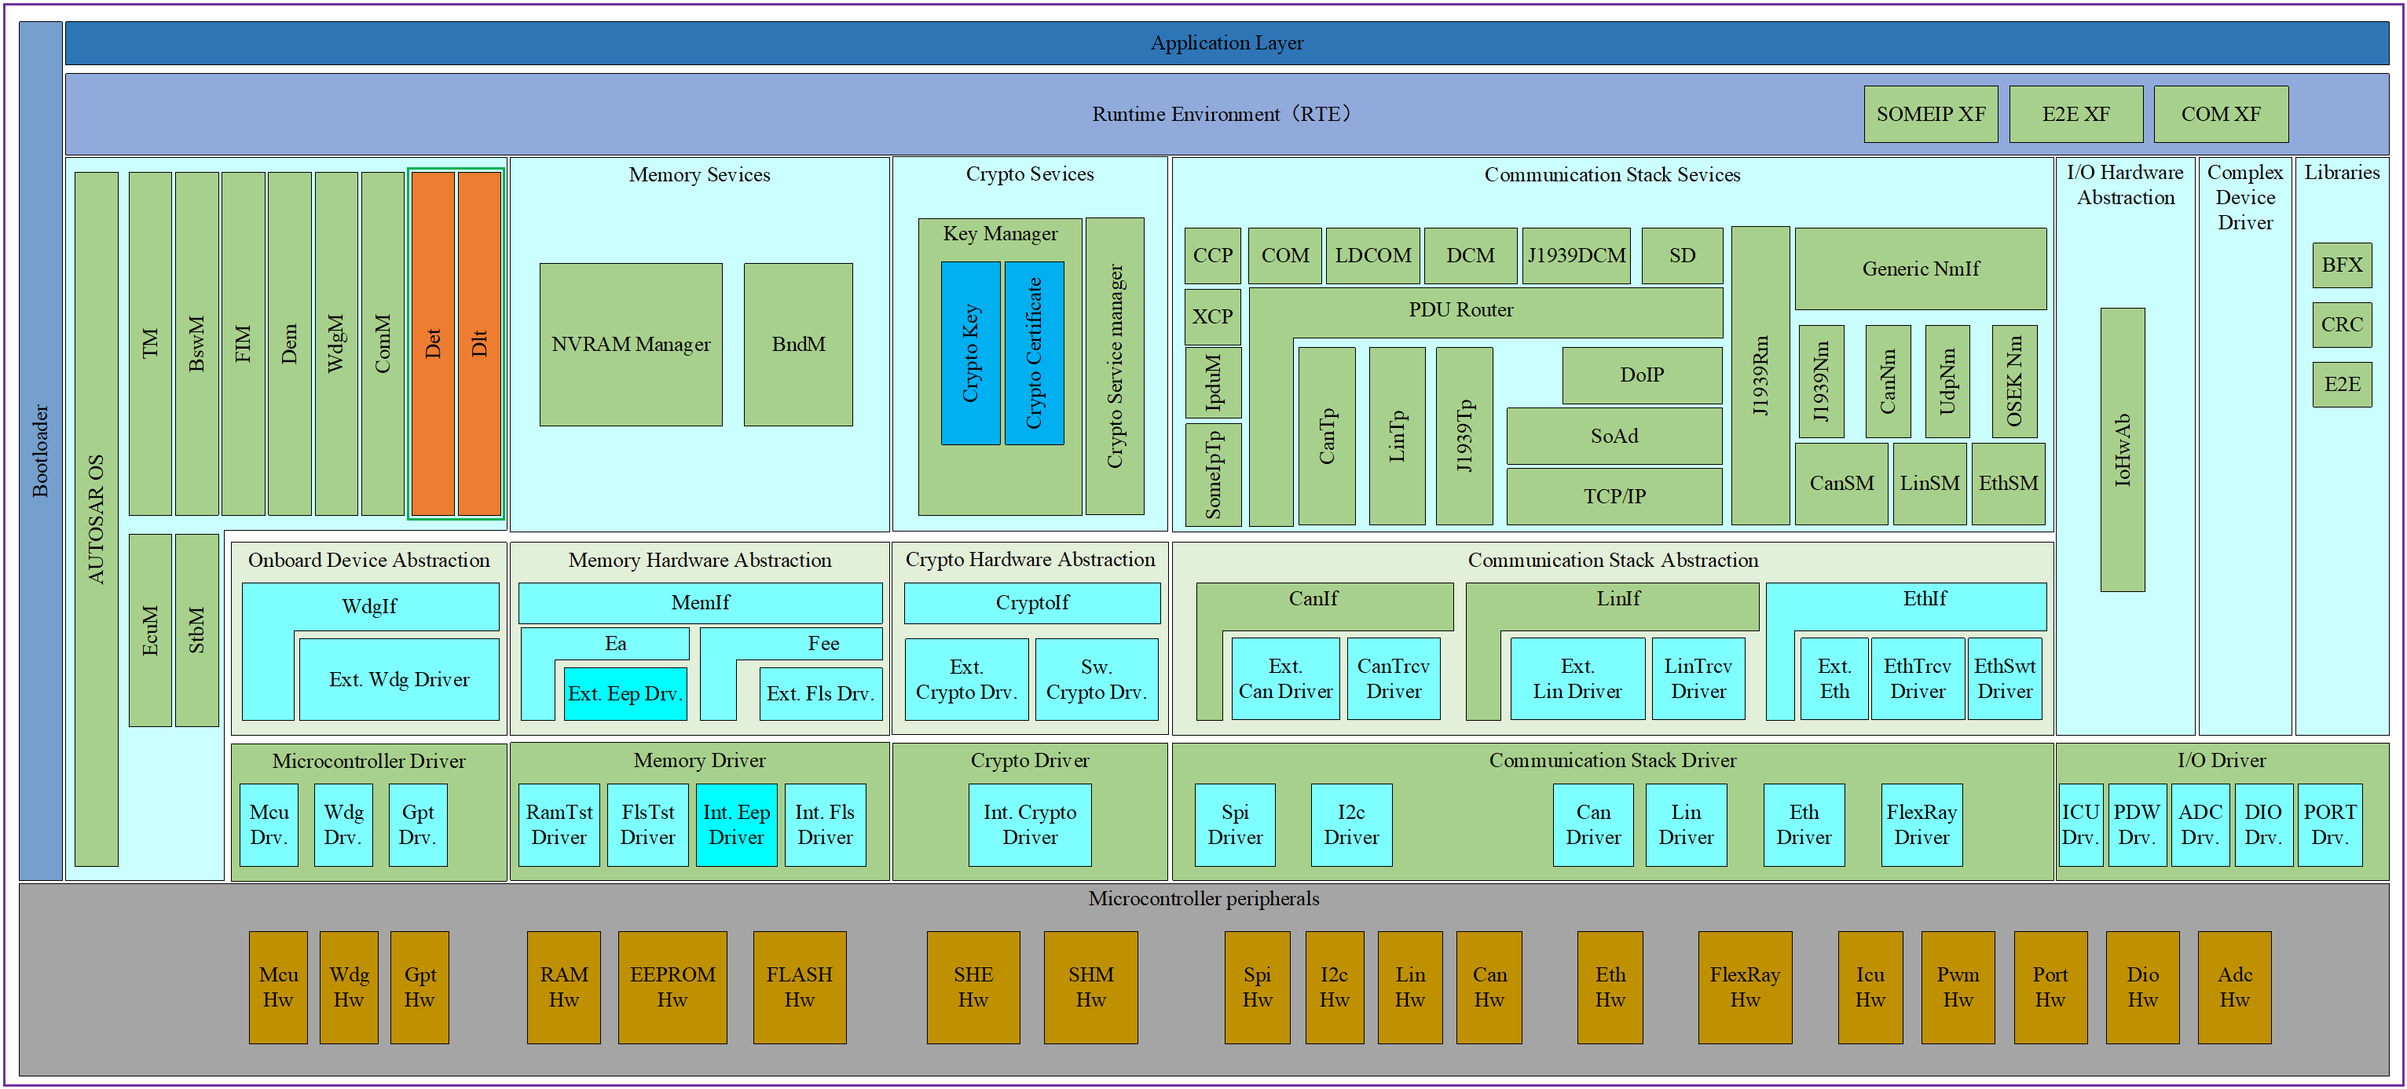Select the orange Det module
This screenshot has width=2407, height=1089.
[434, 343]
